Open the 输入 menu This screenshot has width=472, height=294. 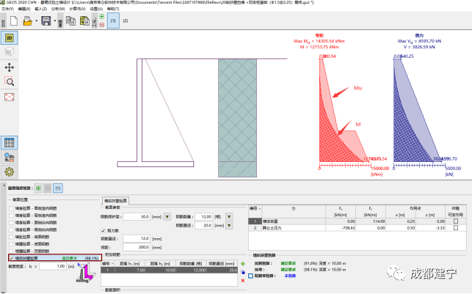tap(40, 9)
